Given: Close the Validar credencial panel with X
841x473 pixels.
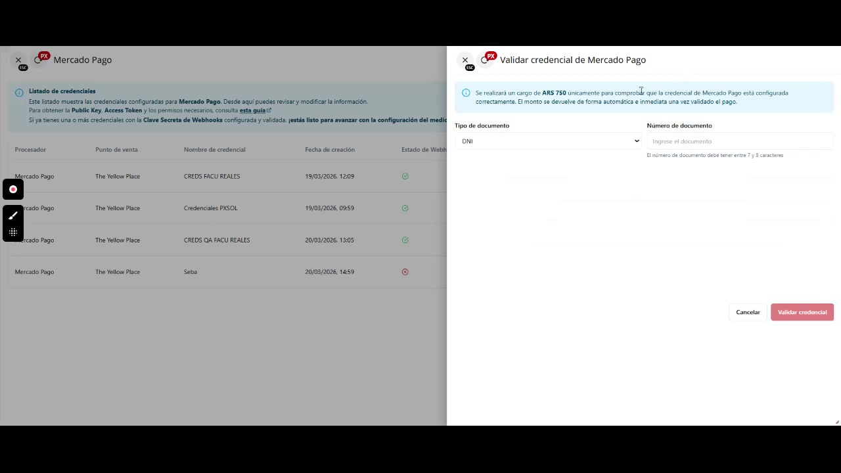Looking at the screenshot, I should point(465,60).
